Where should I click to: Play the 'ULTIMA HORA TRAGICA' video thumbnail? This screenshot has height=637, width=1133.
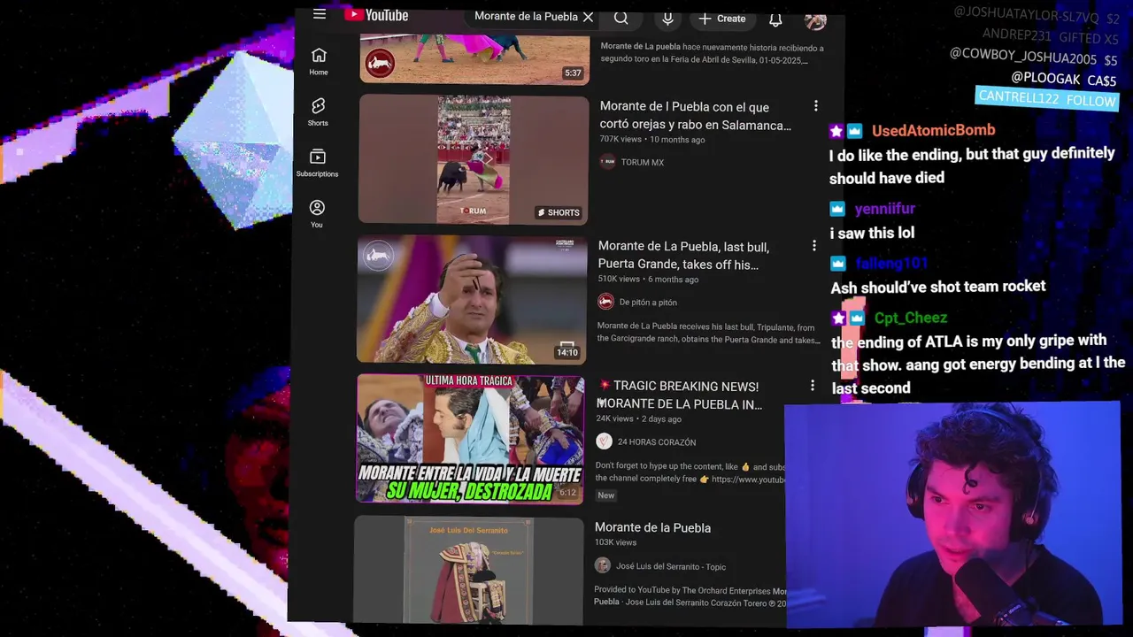point(470,439)
